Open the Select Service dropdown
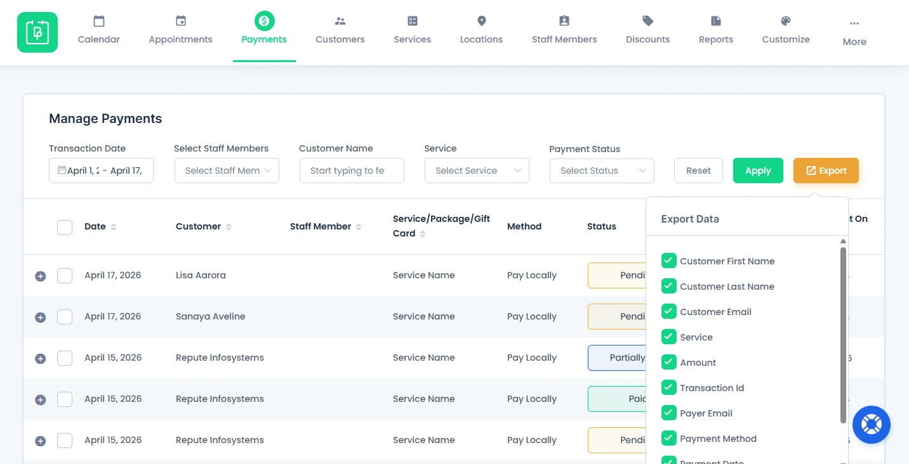The height and width of the screenshot is (464, 909). (x=477, y=171)
